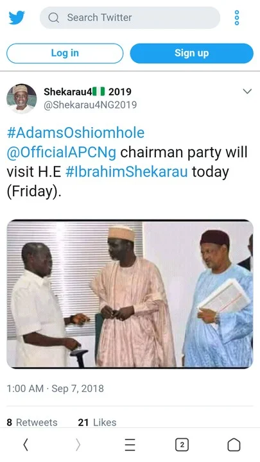Open the @Shekarau4NG2019 handle
Screen dimensions: 260x462
point(91,105)
